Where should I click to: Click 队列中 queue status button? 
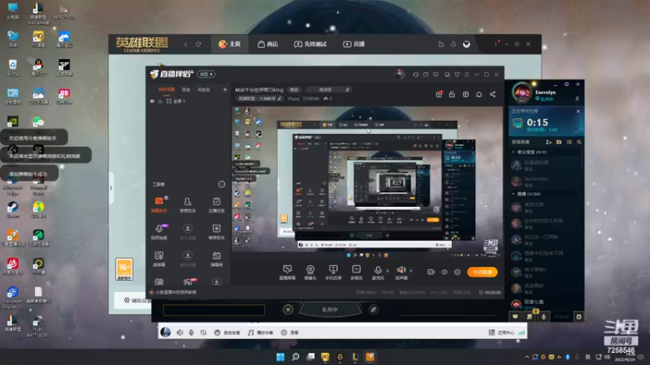(x=330, y=310)
